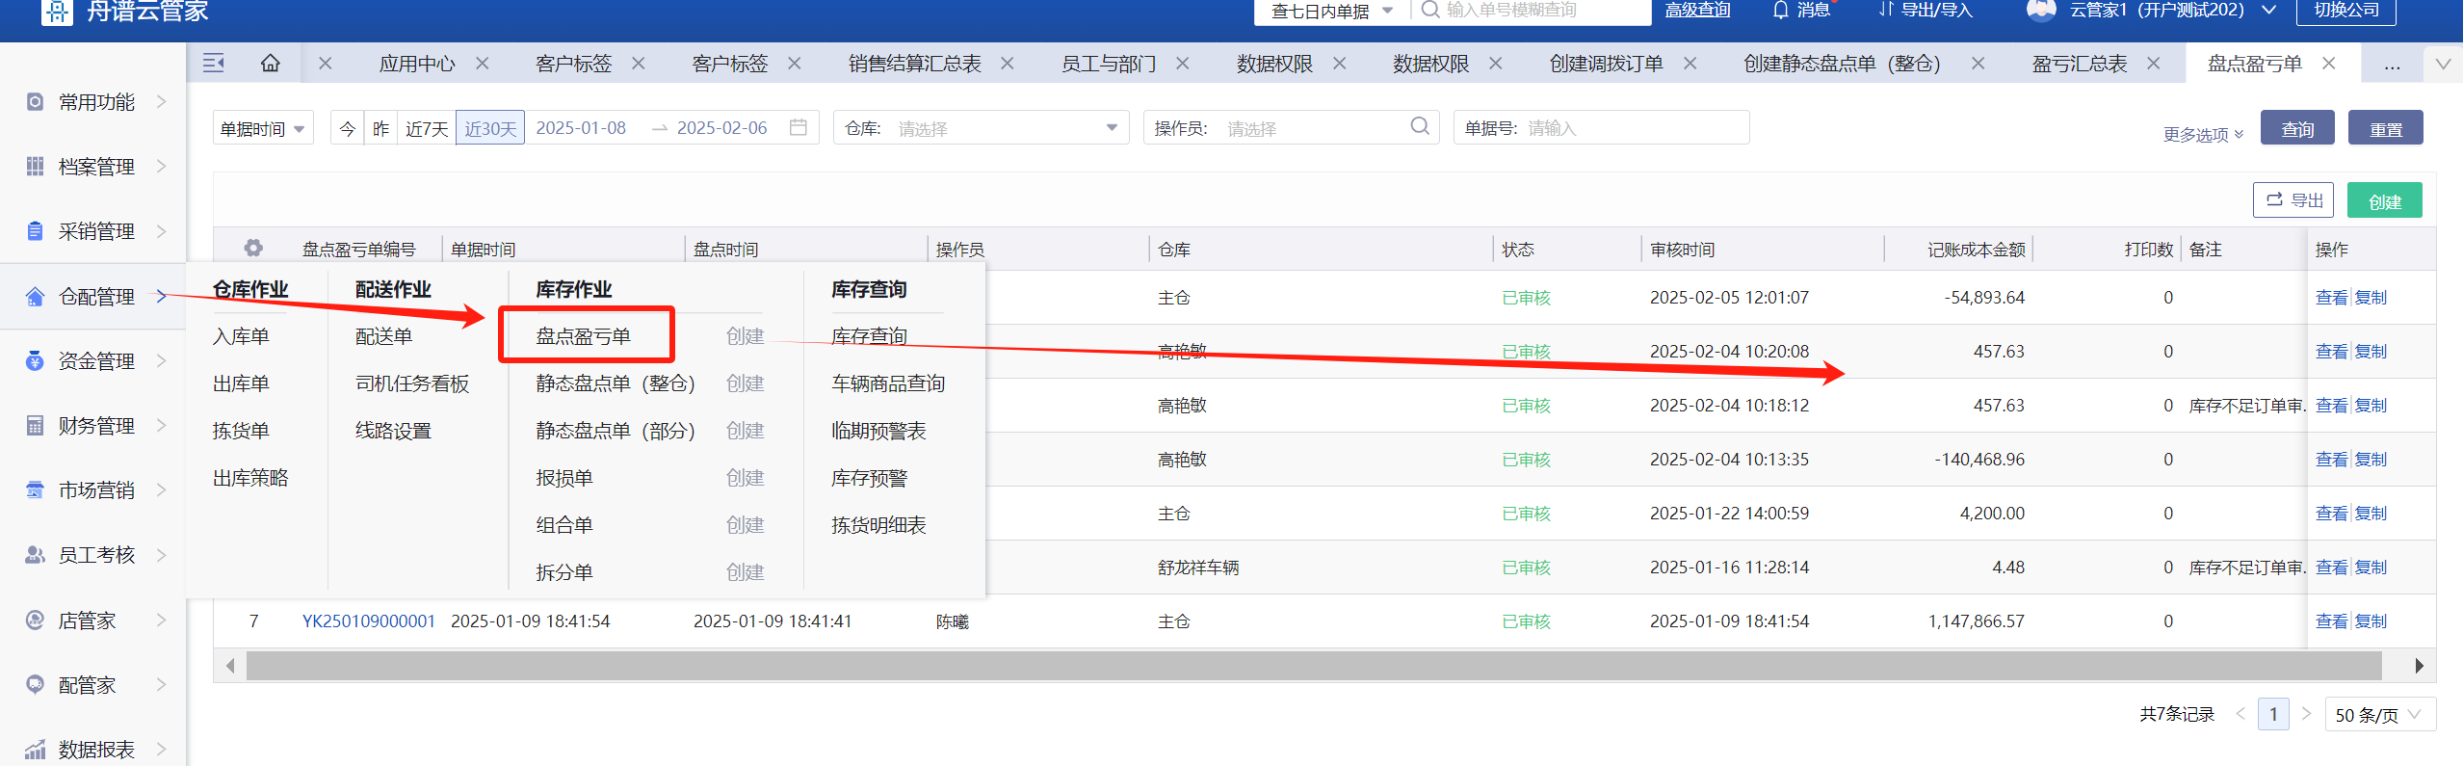Click the green 创建 button
The width and height of the screenshot is (2463, 766).
pos(2384,201)
